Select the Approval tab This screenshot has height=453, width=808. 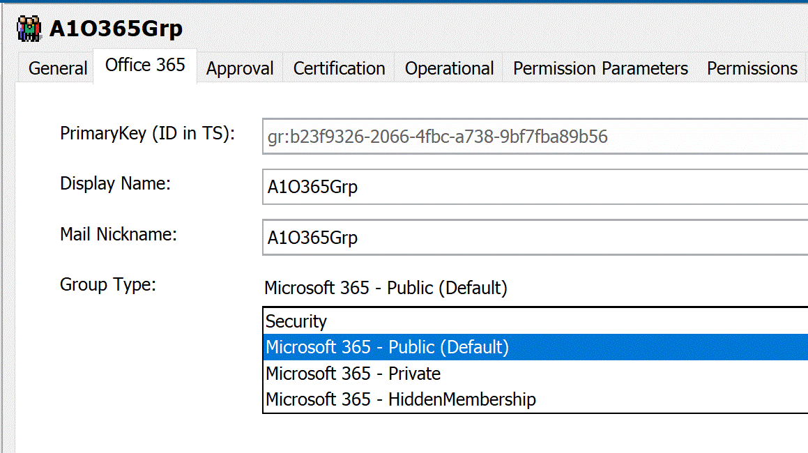[x=239, y=68]
